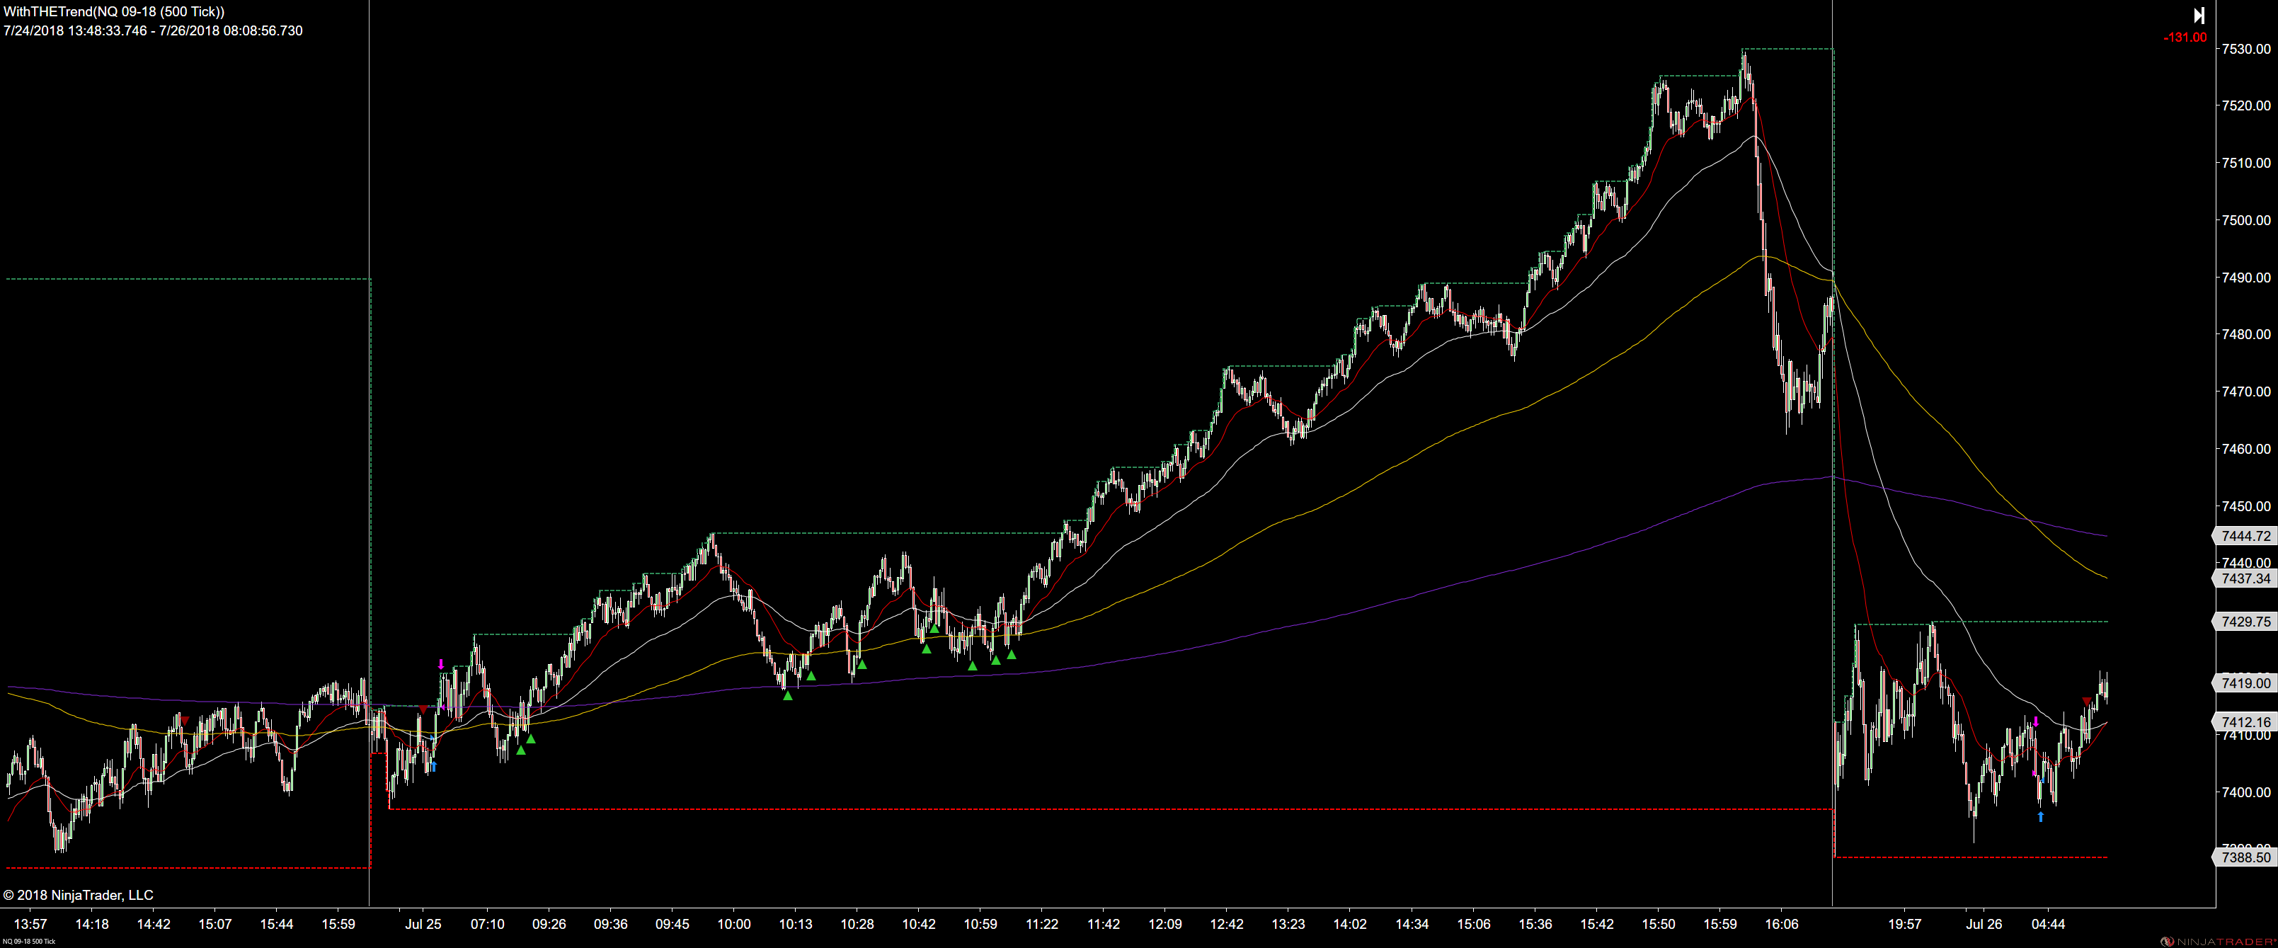Click the 7412.16 price marker
The image size is (2278, 948).
pos(2245,722)
